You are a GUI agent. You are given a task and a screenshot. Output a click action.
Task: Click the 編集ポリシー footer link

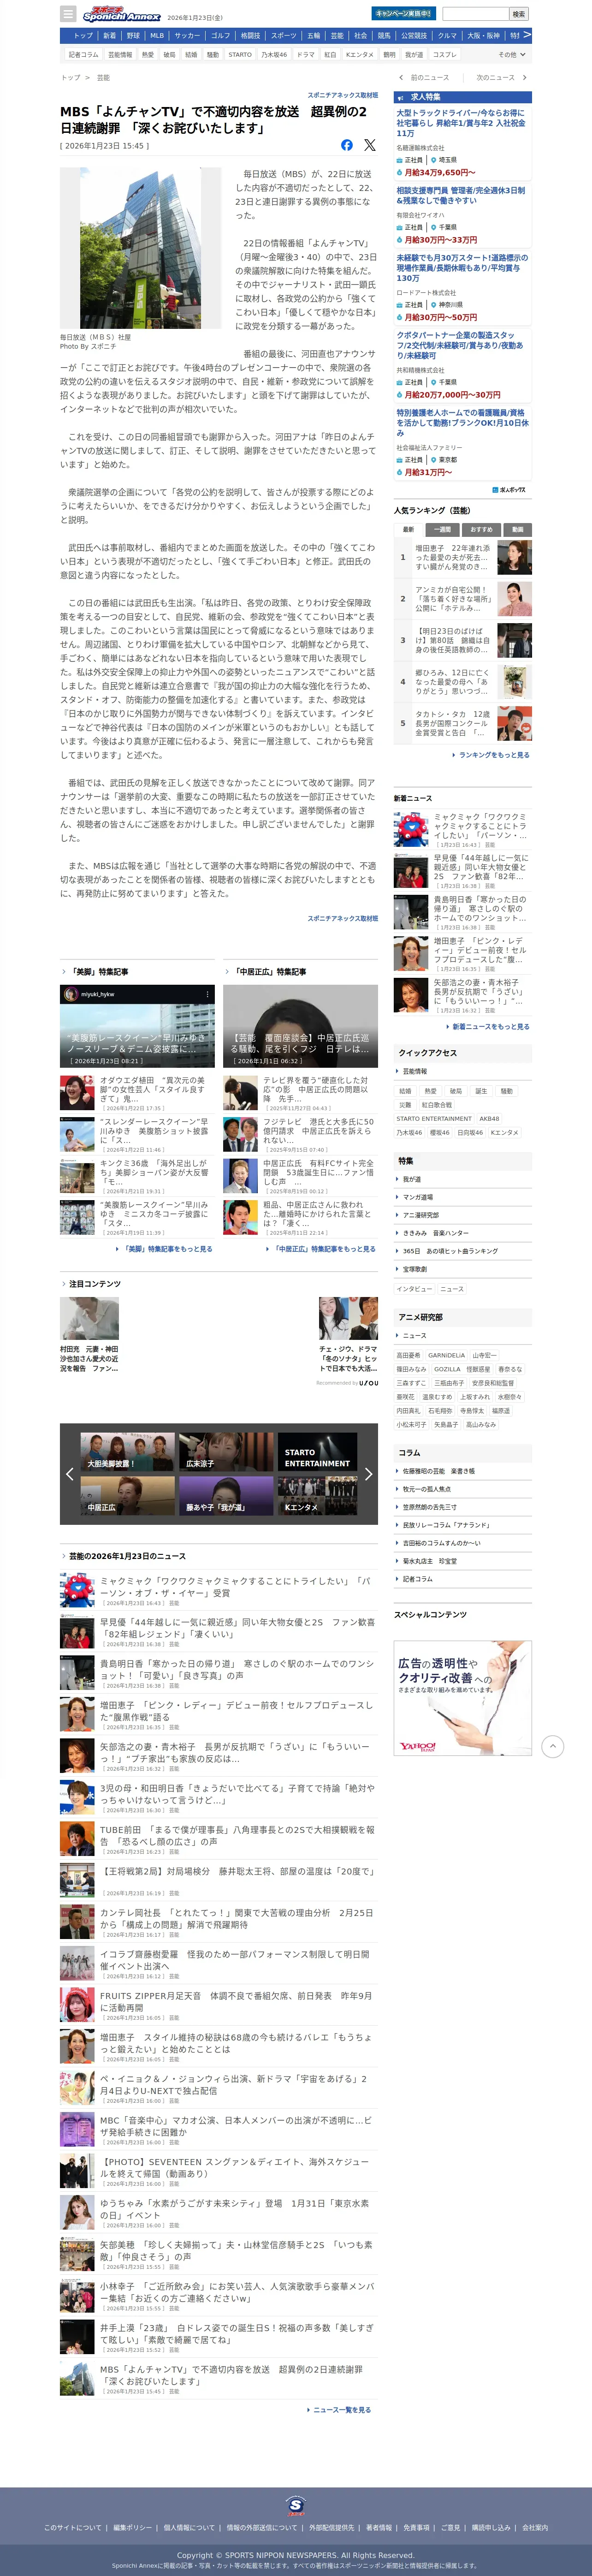pyautogui.click(x=133, y=2527)
